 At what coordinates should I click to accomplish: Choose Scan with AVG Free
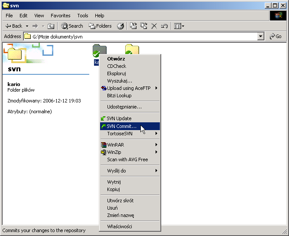(130, 159)
